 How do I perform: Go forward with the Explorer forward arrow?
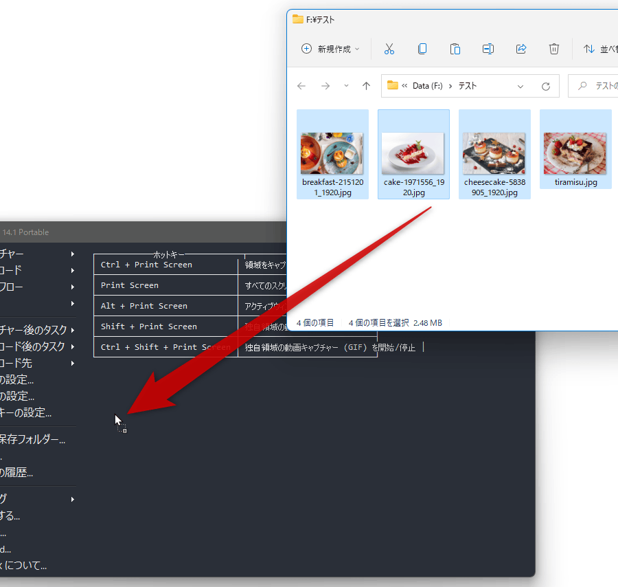325,86
